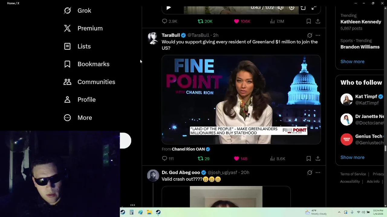Viewport: 387px width, 217px height.
Task: View analytics showing 7.1M views
Action: tap(277, 21)
